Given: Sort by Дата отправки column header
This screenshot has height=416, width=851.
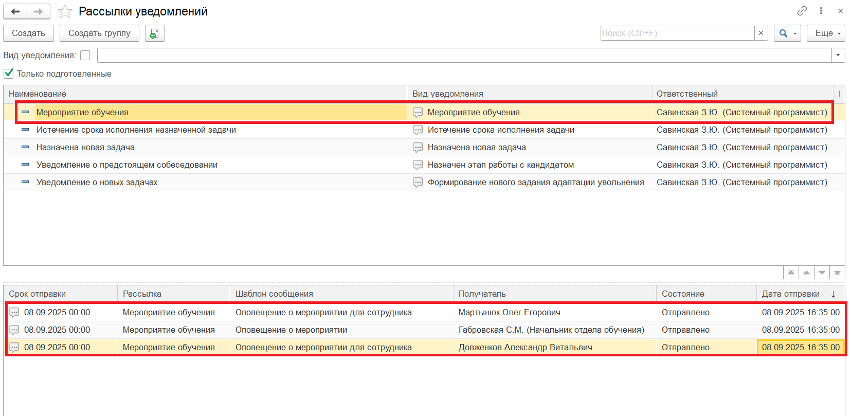Looking at the screenshot, I should (x=790, y=294).
